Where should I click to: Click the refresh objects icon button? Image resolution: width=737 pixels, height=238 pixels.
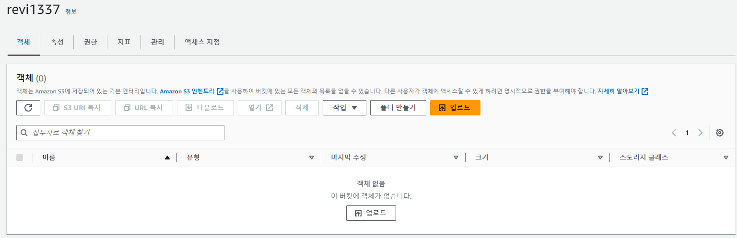pyautogui.click(x=28, y=108)
